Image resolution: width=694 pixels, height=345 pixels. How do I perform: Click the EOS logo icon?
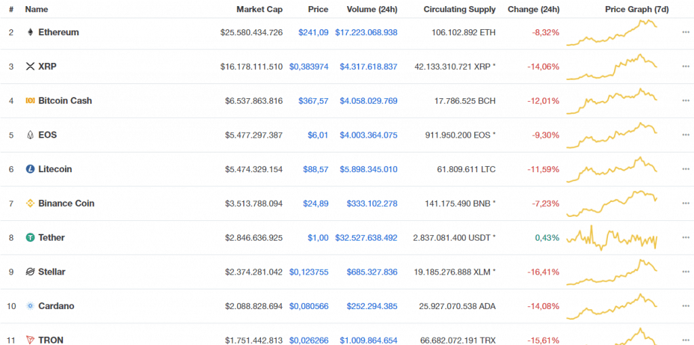[x=30, y=135]
